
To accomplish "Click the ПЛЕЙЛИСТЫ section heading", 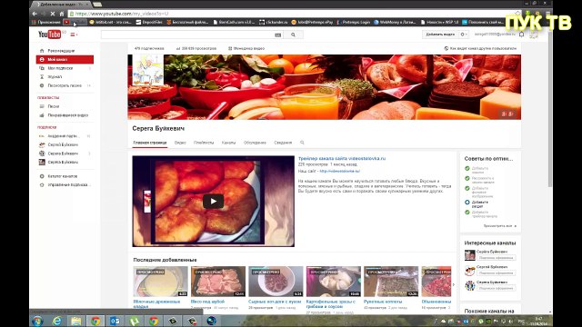I will [48, 98].
